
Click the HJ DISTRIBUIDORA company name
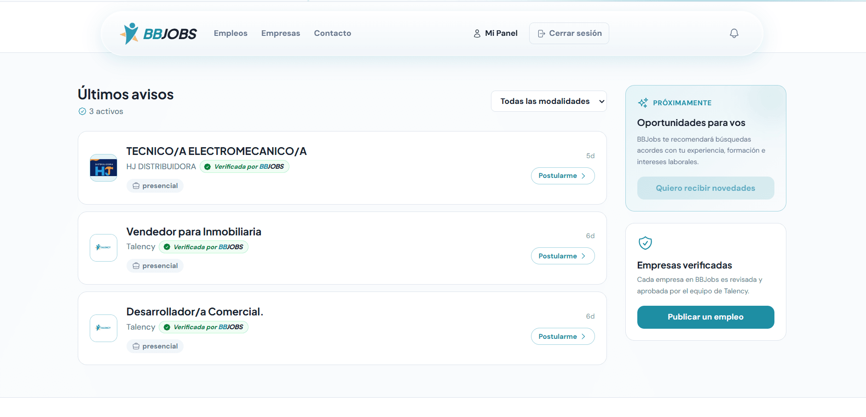point(161,166)
